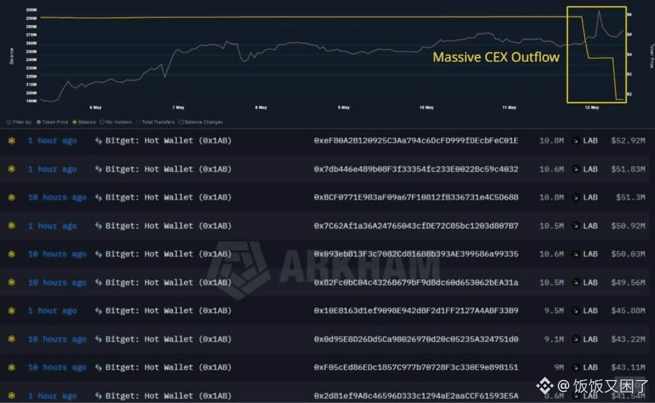This screenshot has height=403, width=655.
Task: Open Bitget: Hot Wallet in the $43.22M row
Action: click(x=168, y=339)
